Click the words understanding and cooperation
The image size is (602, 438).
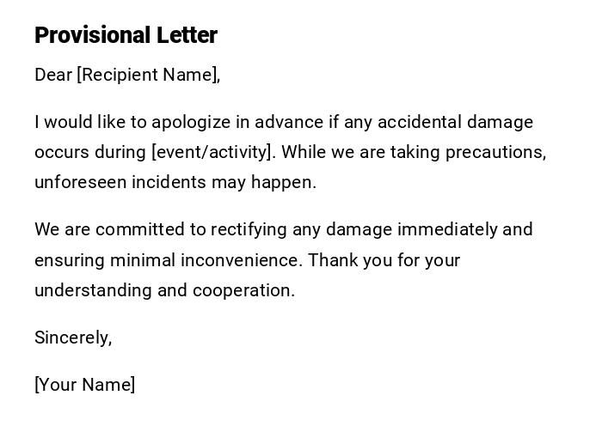point(164,290)
